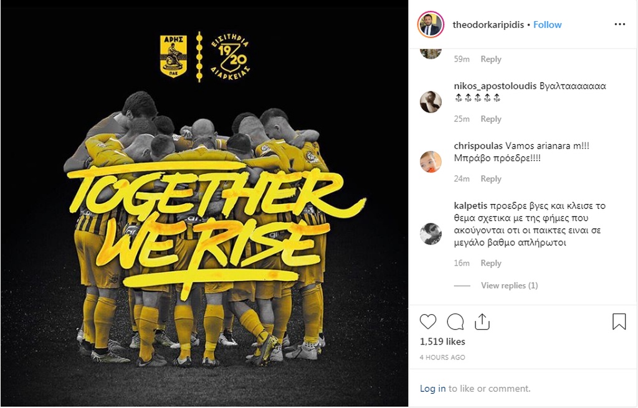The image size is (638, 408).
Task: Open the three-dot more options menu
Action: (x=620, y=24)
